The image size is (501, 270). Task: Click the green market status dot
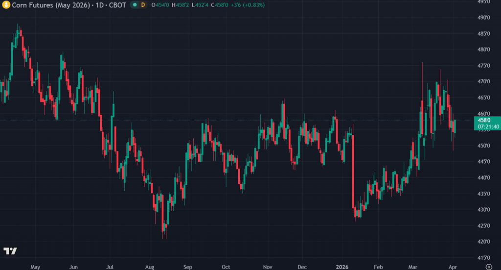134,4
